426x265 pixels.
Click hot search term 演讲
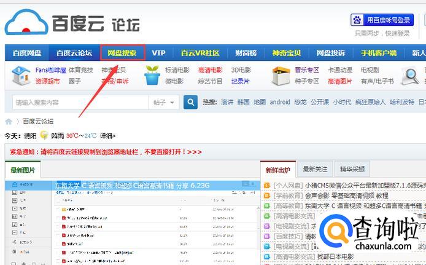(227, 102)
